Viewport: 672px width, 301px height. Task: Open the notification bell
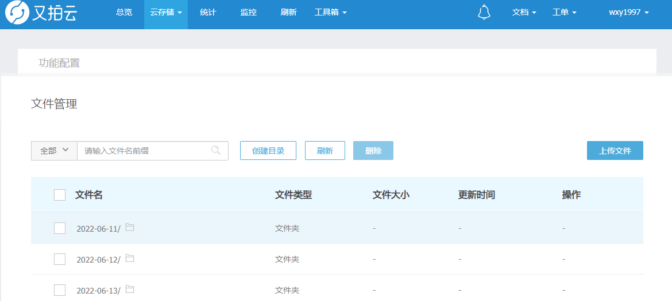484,12
